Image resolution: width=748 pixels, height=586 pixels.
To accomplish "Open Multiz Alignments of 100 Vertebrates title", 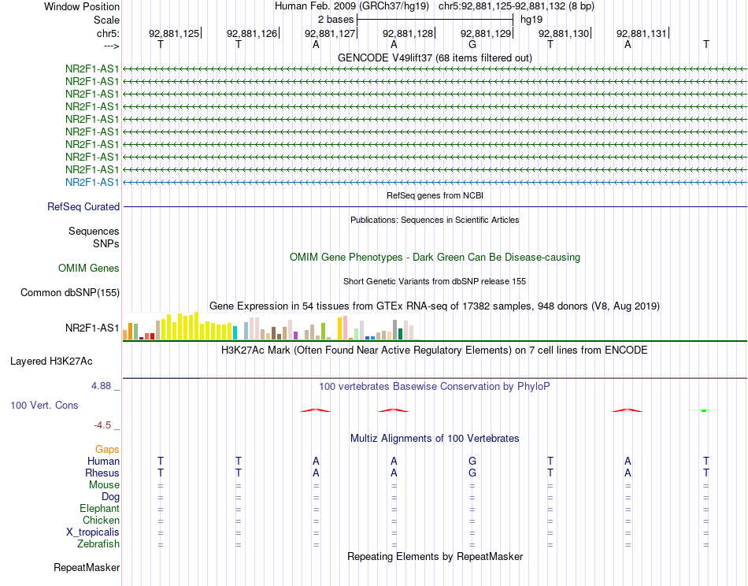I will click(435, 438).
